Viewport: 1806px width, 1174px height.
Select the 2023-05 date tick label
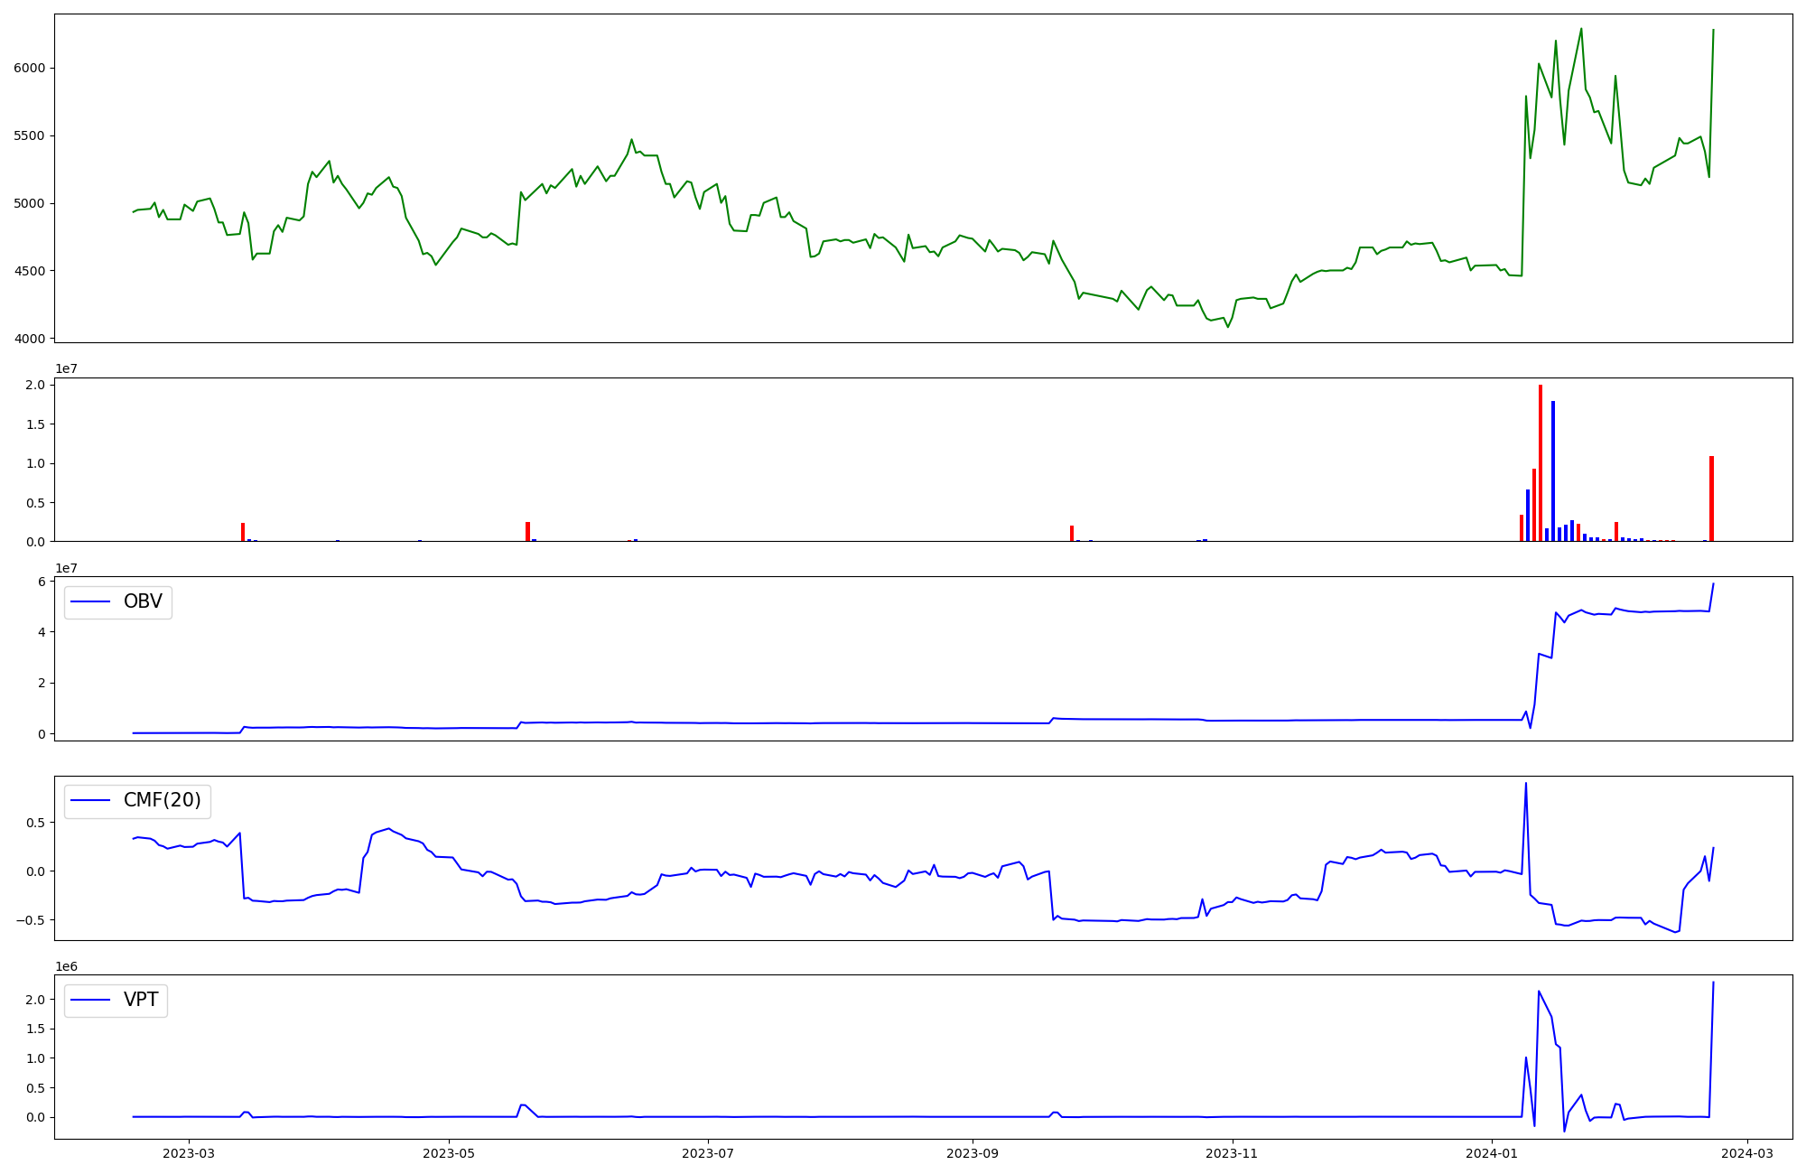[x=448, y=1153]
